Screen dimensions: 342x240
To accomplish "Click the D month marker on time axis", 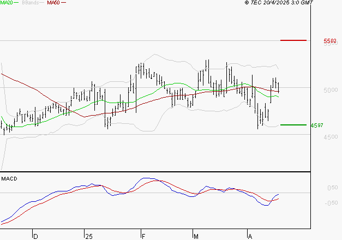I will tap(35, 236).
